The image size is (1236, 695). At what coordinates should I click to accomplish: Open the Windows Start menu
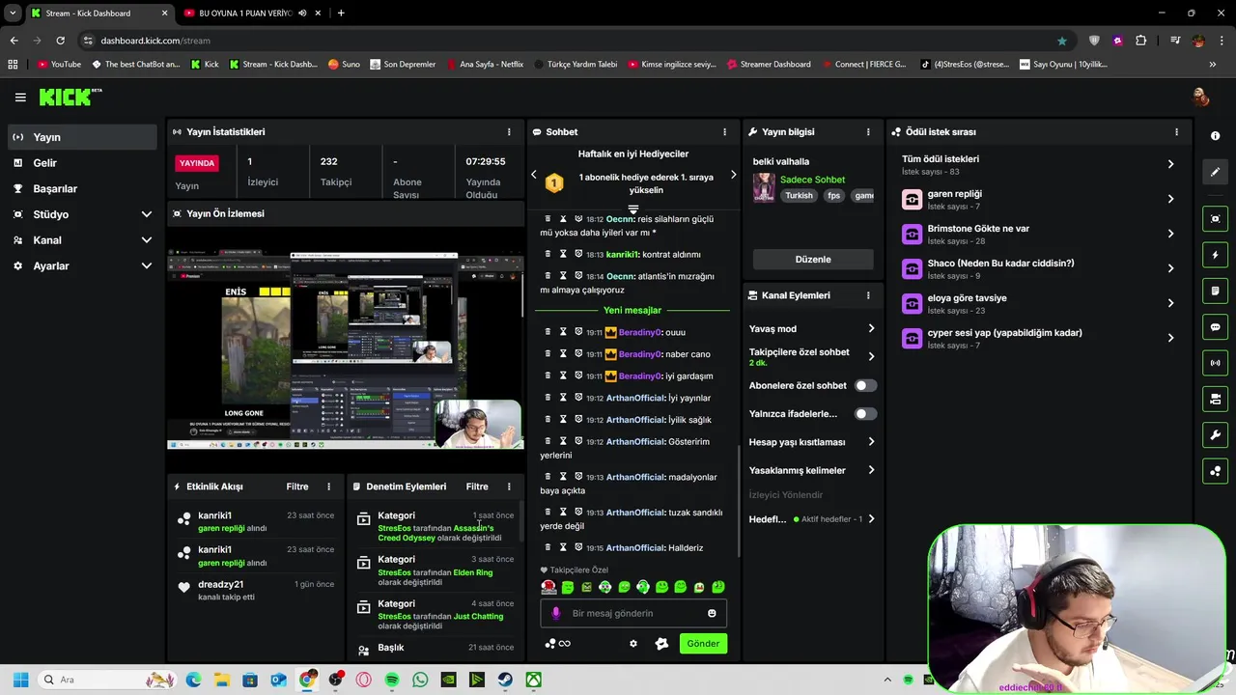coord(20,680)
